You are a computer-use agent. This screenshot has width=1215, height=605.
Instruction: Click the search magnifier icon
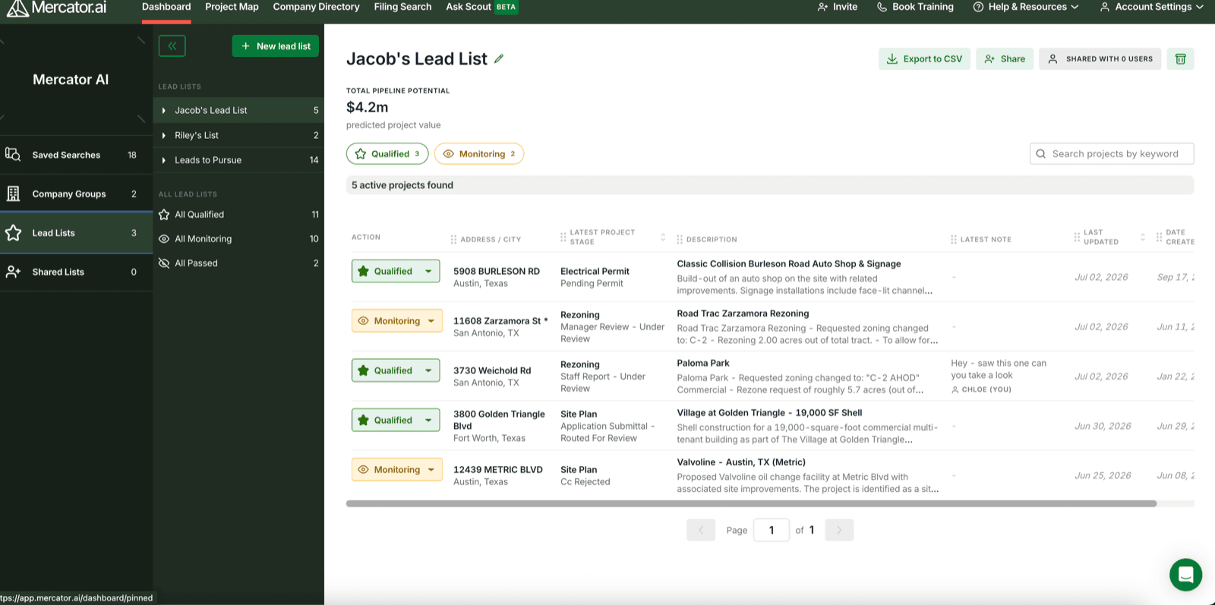click(1041, 153)
